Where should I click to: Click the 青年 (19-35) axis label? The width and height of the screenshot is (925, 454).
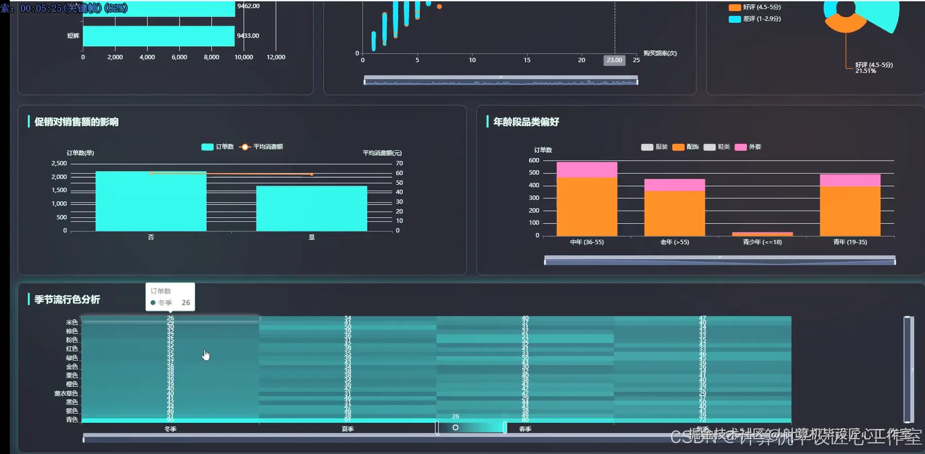(x=850, y=242)
